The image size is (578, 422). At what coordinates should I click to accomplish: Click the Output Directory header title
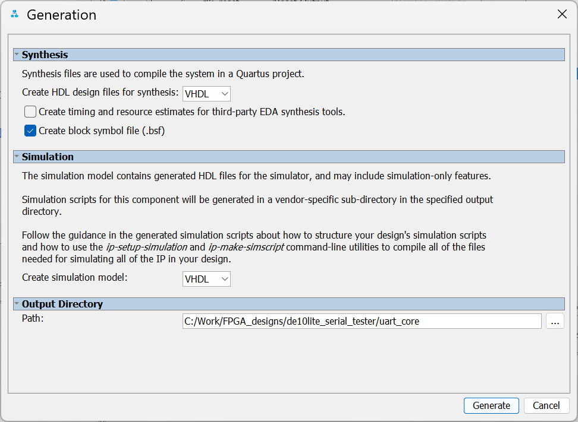[62, 304]
